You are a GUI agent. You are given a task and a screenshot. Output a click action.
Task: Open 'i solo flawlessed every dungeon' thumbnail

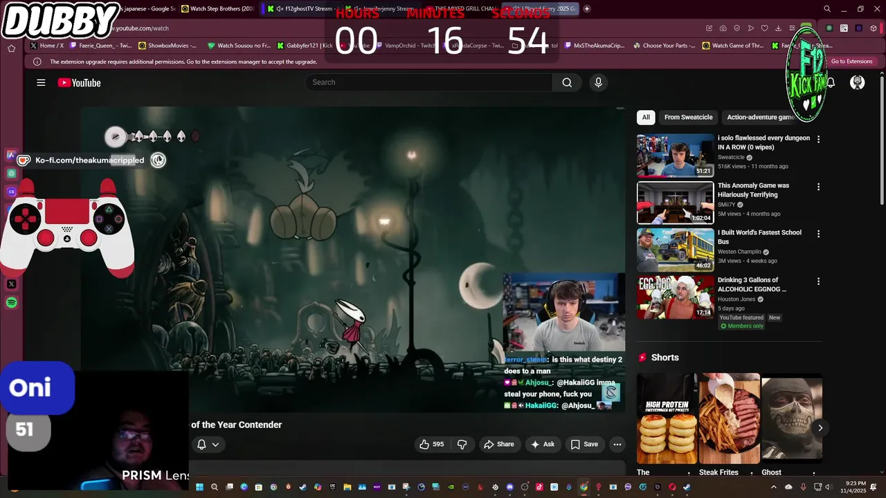tap(675, 156)
